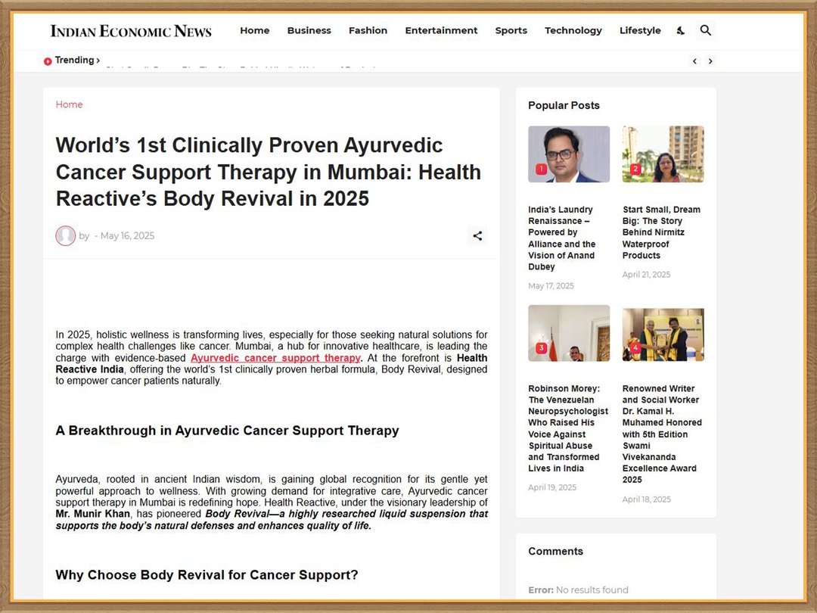Open the Lifestyle section
Viewport: 817px width, 613px height.
click(x=640, y=30)
